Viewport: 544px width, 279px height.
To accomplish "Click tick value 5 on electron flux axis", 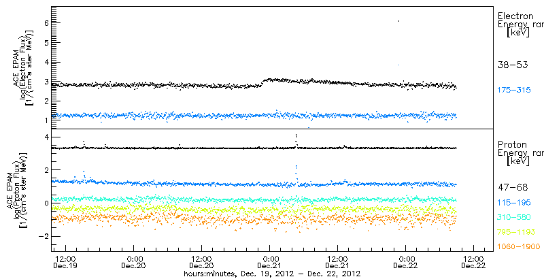I will pyautogui.click(x=47, y=42).
